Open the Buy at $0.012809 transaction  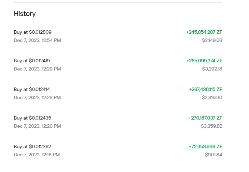pos(33,32)
